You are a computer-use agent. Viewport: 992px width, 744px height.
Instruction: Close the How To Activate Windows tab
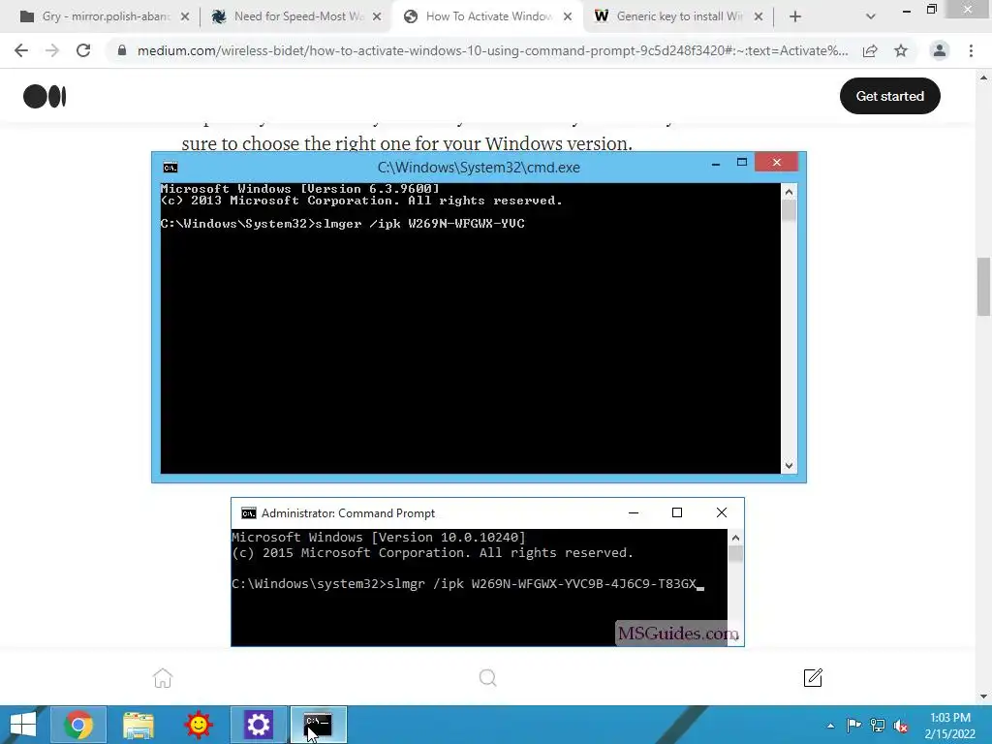(568, 16)
